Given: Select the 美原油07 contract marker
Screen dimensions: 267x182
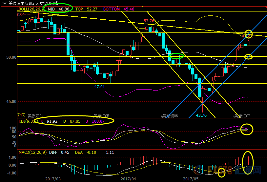Looking at the screenshot, I should tap(242, 116).
